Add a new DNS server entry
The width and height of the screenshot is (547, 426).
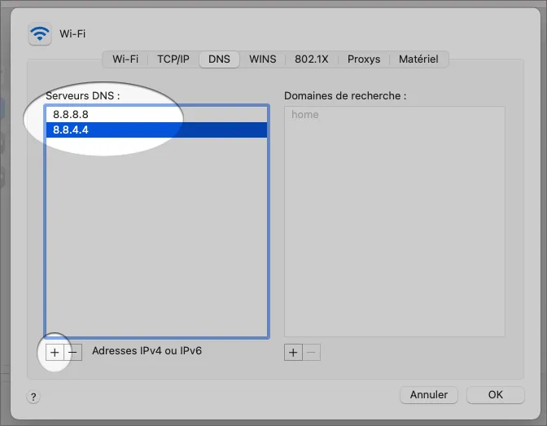point(55,353)
